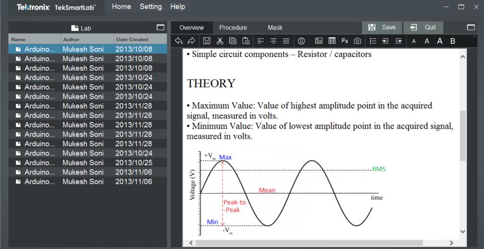Screen dimensions: 484x249
Task: Cut selection with the scissors icon
Action: 220,41
